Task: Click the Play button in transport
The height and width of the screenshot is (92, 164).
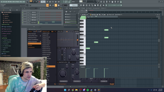Action: pos(34,2)
